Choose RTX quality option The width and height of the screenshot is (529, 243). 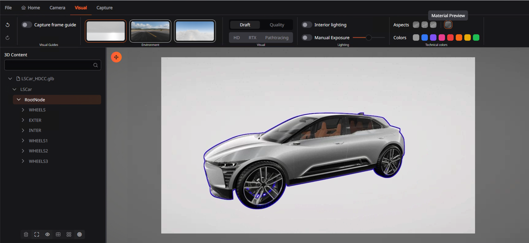(x=252, y=38)
